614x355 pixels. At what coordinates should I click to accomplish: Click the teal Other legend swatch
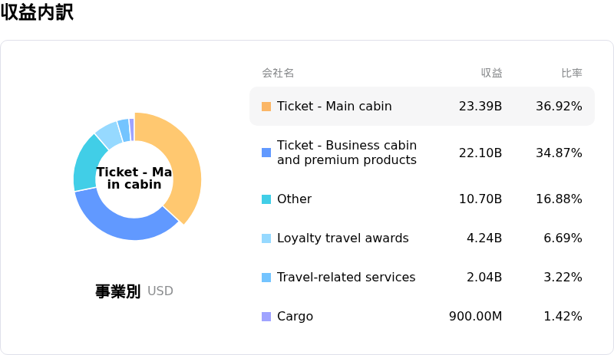pos(266,199)
